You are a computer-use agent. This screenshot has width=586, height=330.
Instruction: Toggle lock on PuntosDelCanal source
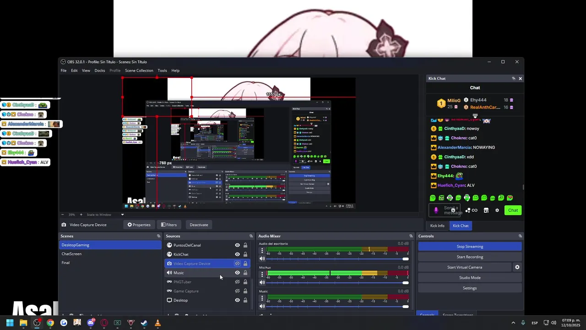(x=245, y=245)
